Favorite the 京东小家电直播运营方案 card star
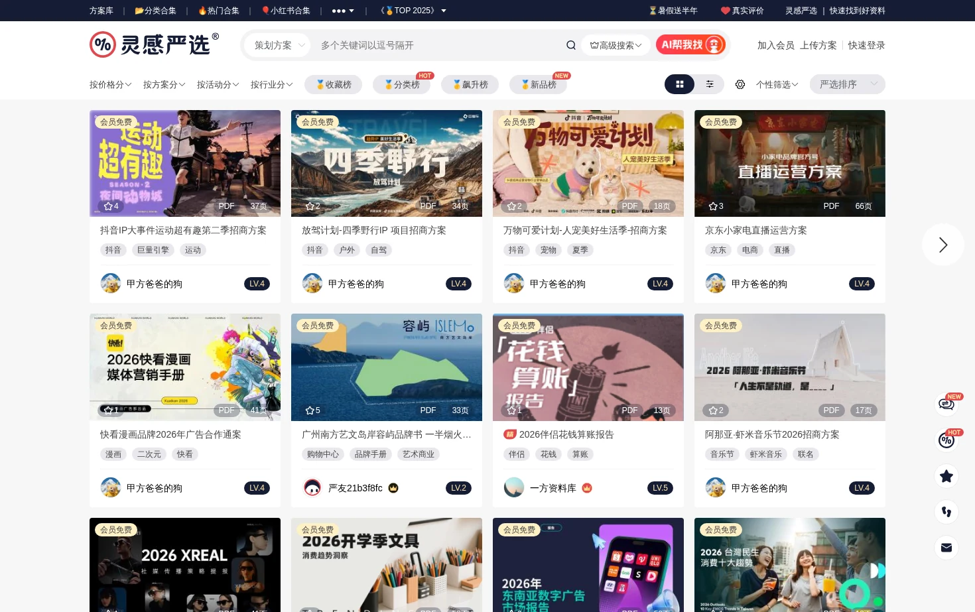The width and height of the screenshot is (975, 612). pos(712,206)
